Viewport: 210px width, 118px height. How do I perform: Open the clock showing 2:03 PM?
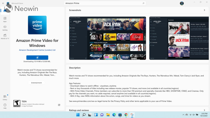204,115
